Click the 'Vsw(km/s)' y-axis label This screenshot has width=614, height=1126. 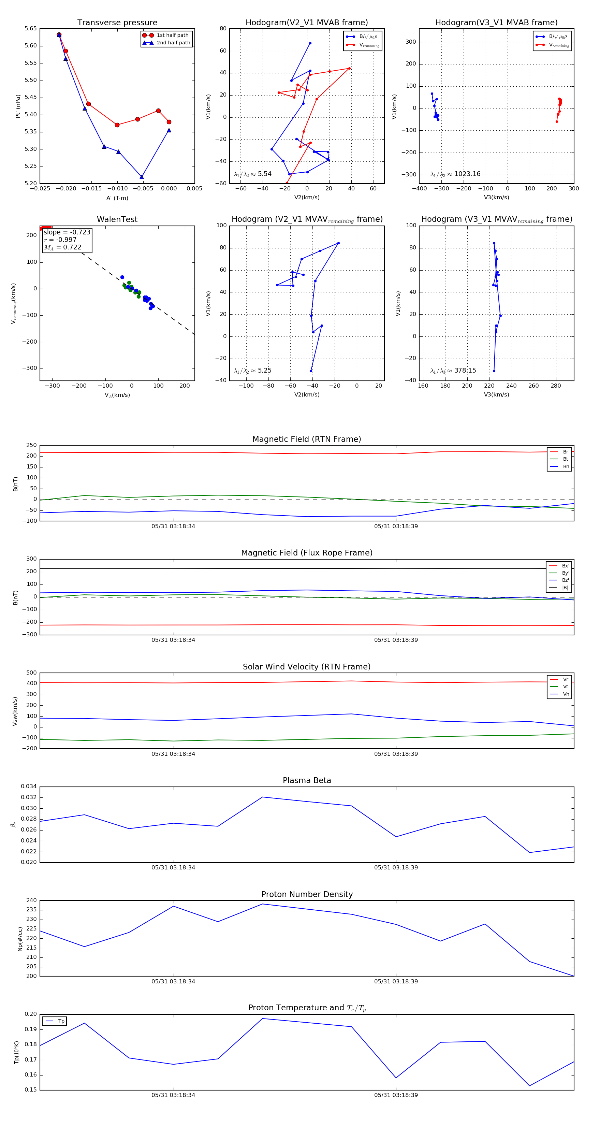15,711
